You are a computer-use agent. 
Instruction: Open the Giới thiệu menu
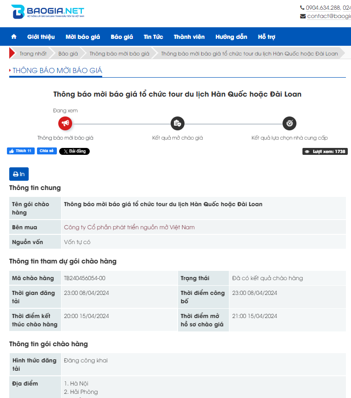click(x=41, y=37)
